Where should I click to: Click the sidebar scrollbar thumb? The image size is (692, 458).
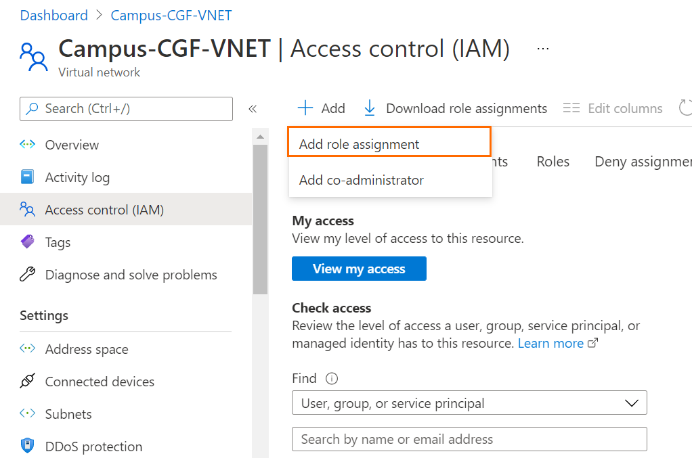point(261,219)
